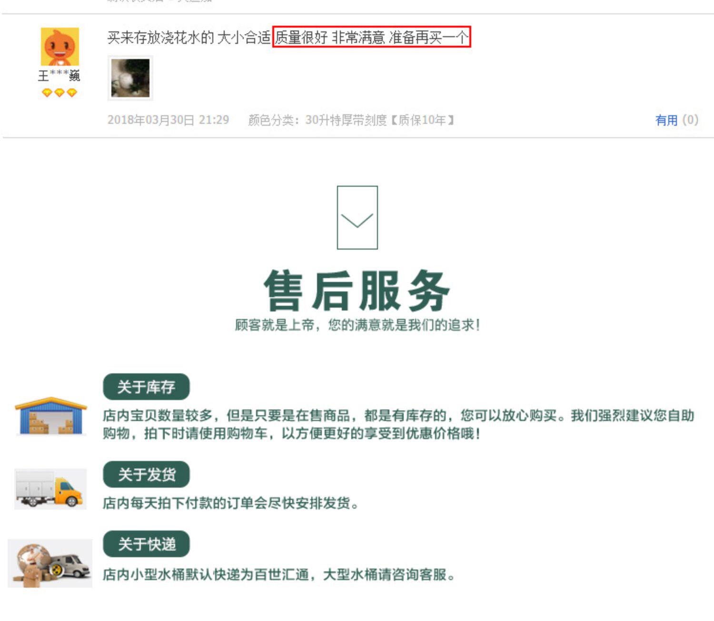Click the 顾客就是上帝 slogan line
The height and width of the screenshot is (621, 714).
(x=357, y=325)
